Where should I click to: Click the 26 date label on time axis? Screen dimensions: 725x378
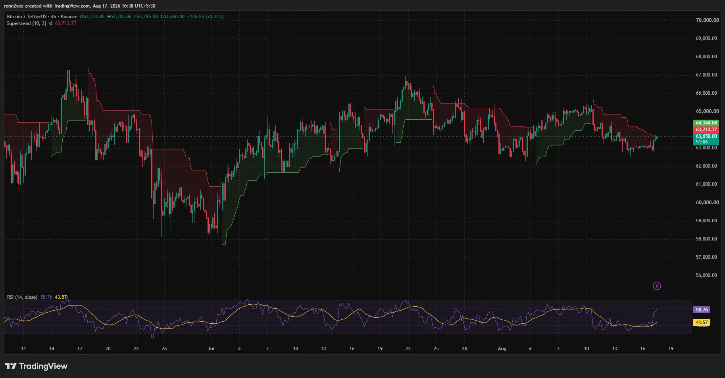(164, 349)
